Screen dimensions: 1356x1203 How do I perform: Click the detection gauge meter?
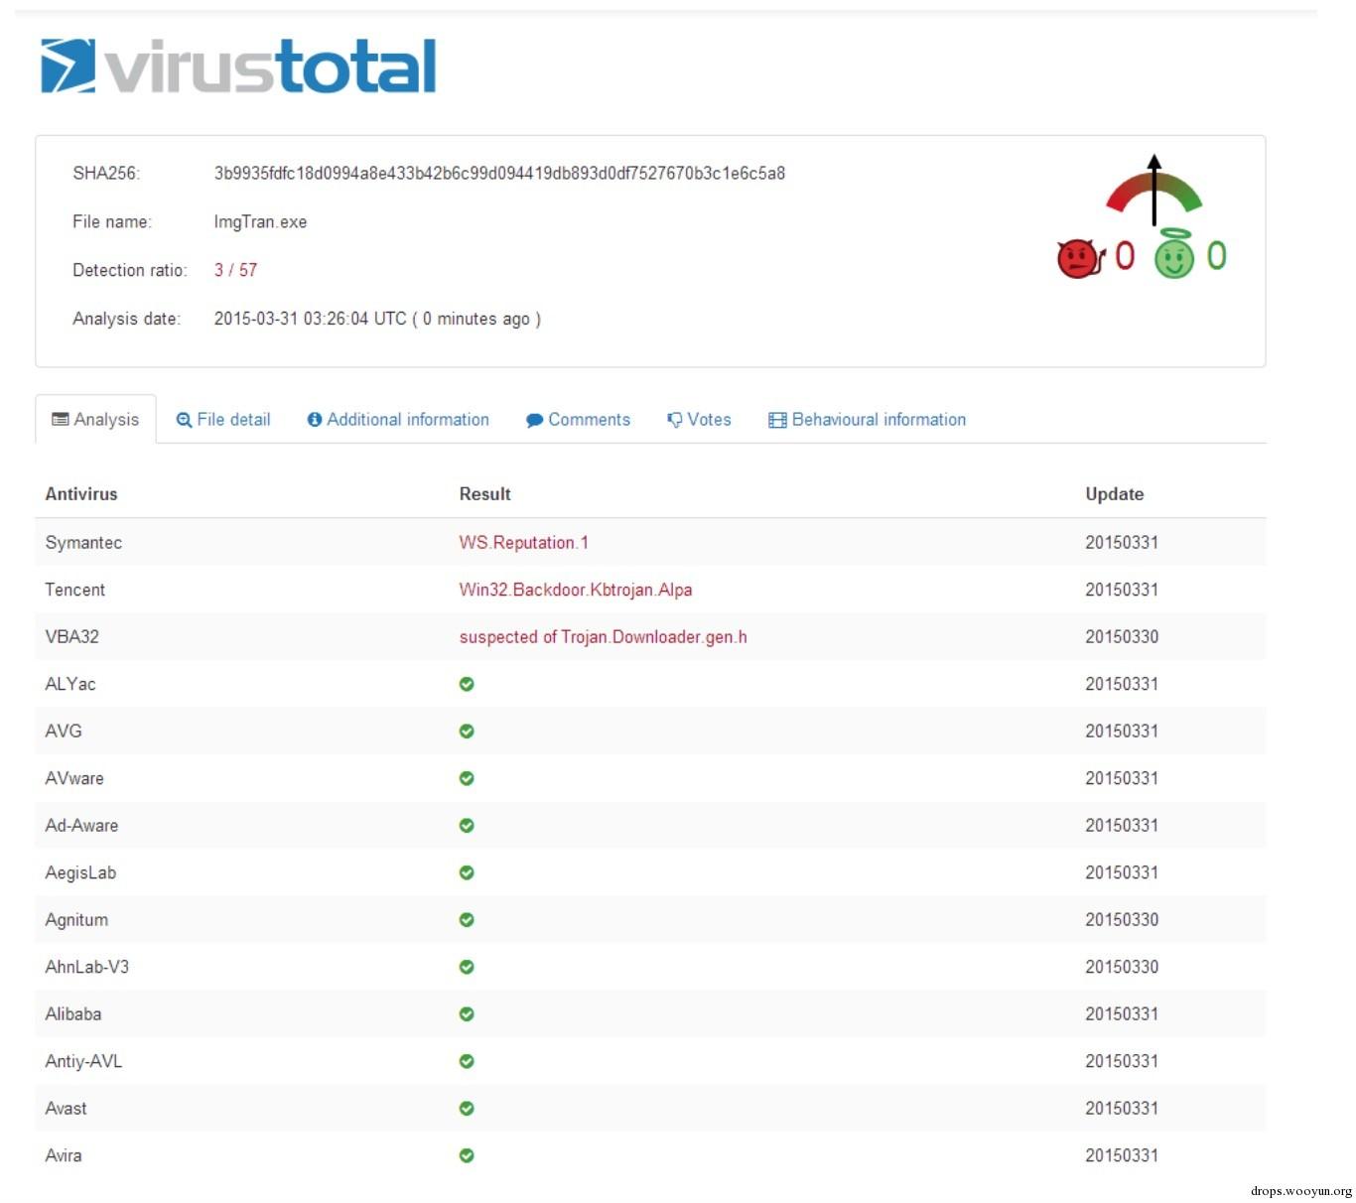(1153, 190)
